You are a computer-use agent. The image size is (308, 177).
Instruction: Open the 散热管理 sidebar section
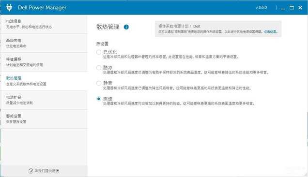click(x=44, y=81)
